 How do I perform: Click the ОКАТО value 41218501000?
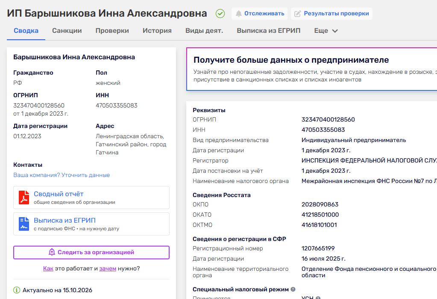320,215
